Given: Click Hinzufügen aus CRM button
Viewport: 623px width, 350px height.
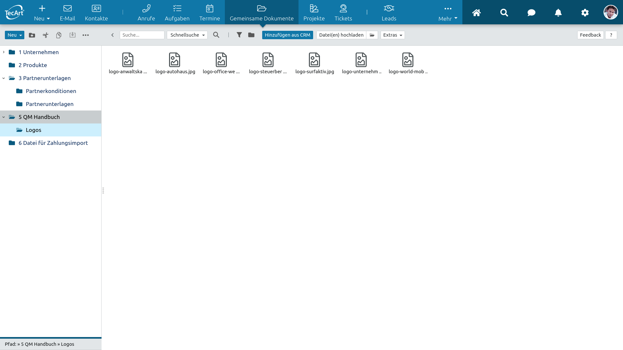Looking at the screenshot, I should [x=287, y=35].
